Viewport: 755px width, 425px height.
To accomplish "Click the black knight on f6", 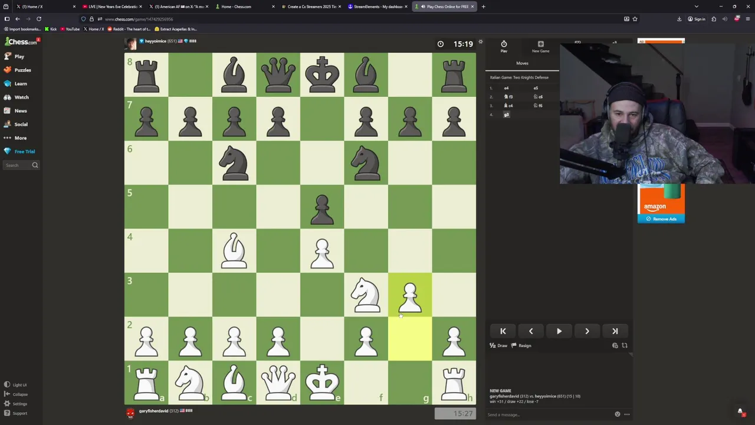I will (x=366, y=163).
